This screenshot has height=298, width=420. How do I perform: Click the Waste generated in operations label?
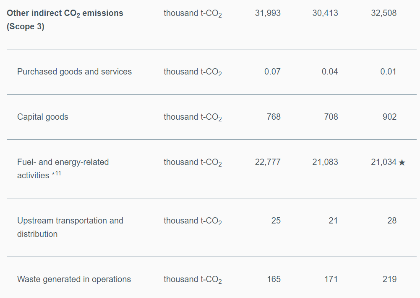(x=74, y=279)
